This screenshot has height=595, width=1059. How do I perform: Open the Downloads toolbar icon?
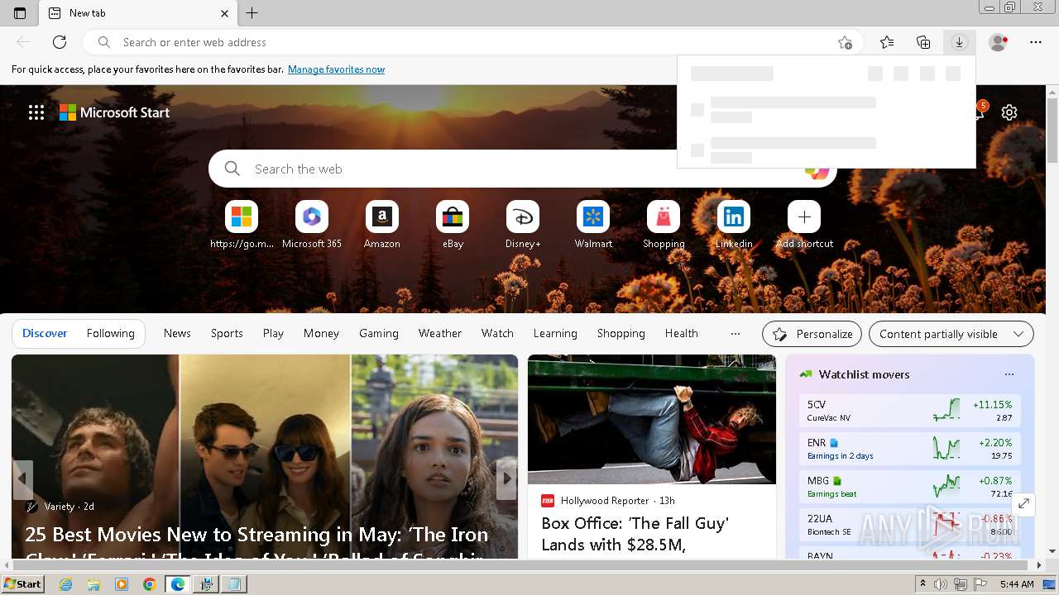(959, 42)
